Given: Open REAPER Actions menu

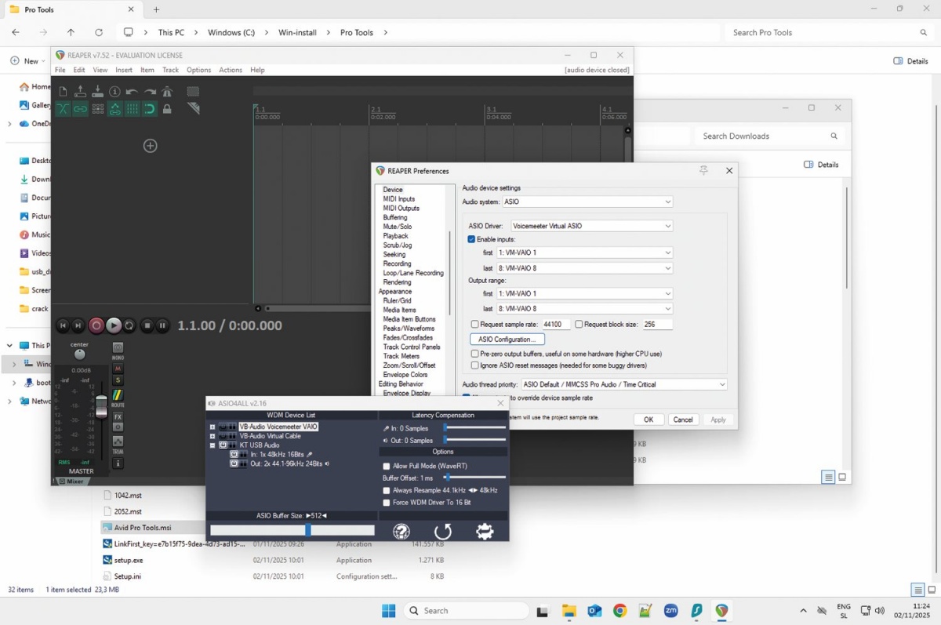Looking at the screenshot, I should click(x=231, y=70).
